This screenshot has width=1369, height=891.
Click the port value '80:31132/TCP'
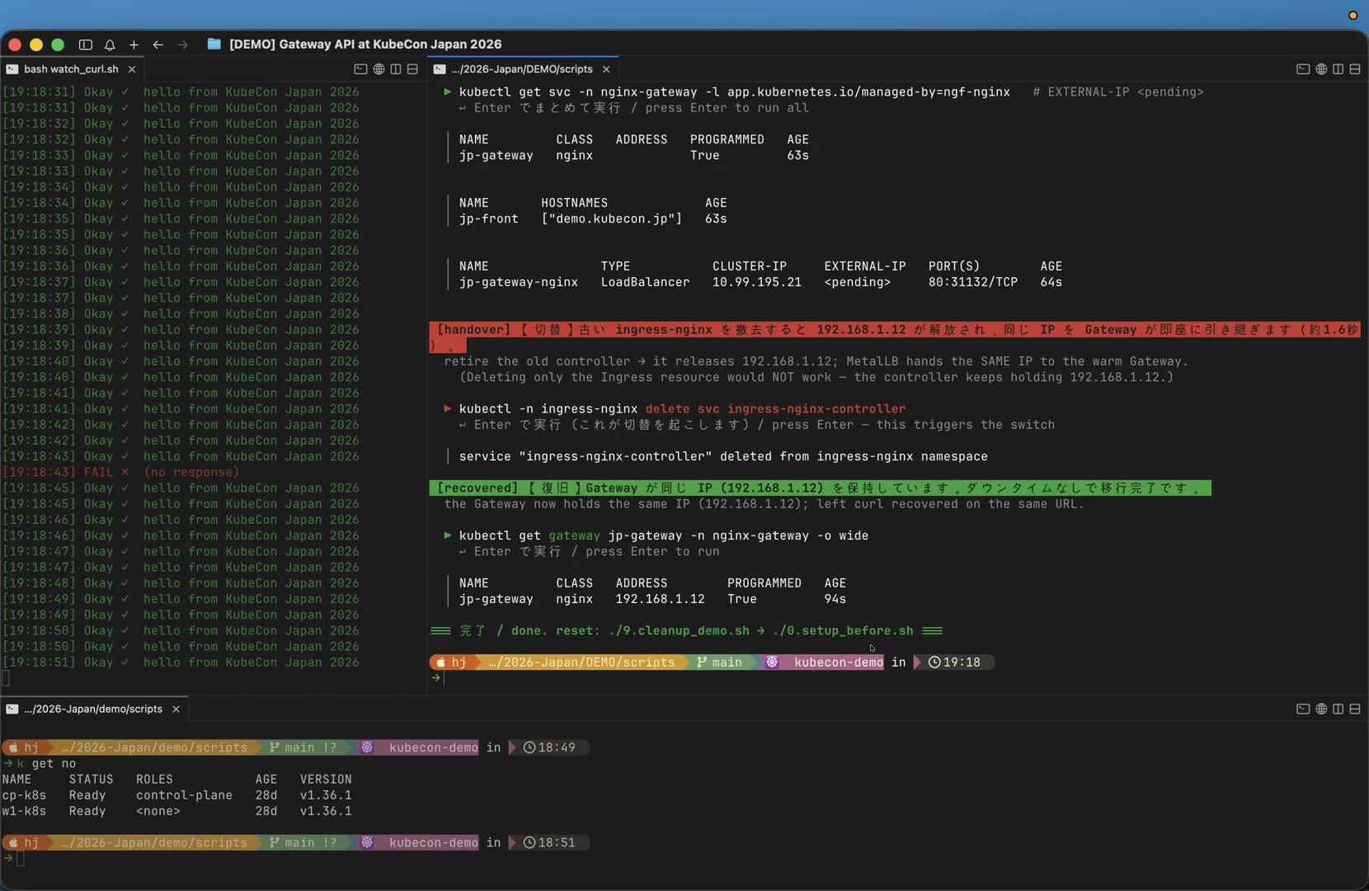coord(973,282)
